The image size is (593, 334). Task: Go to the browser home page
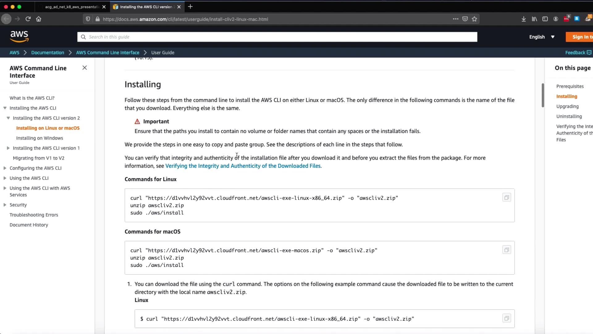(39, 19)
